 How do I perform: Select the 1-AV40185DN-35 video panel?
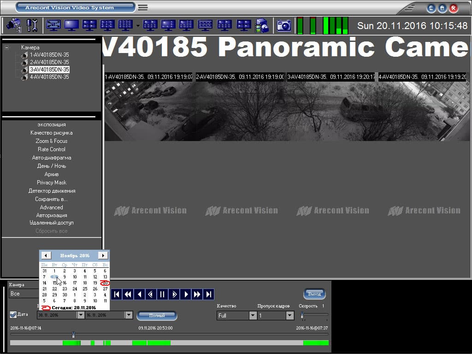(x=150, y=107)
